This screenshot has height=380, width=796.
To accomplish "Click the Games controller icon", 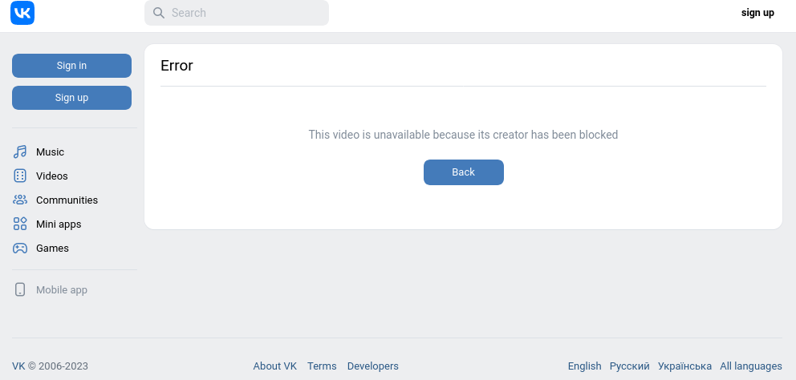I will pyautogui.click(x=20, y=249).
